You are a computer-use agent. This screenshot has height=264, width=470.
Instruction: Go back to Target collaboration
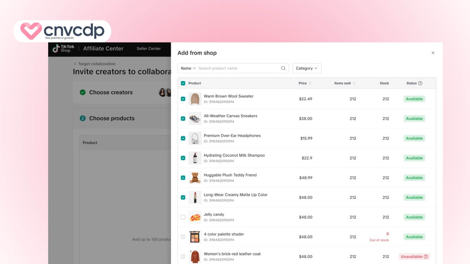(x=97, y=64)
